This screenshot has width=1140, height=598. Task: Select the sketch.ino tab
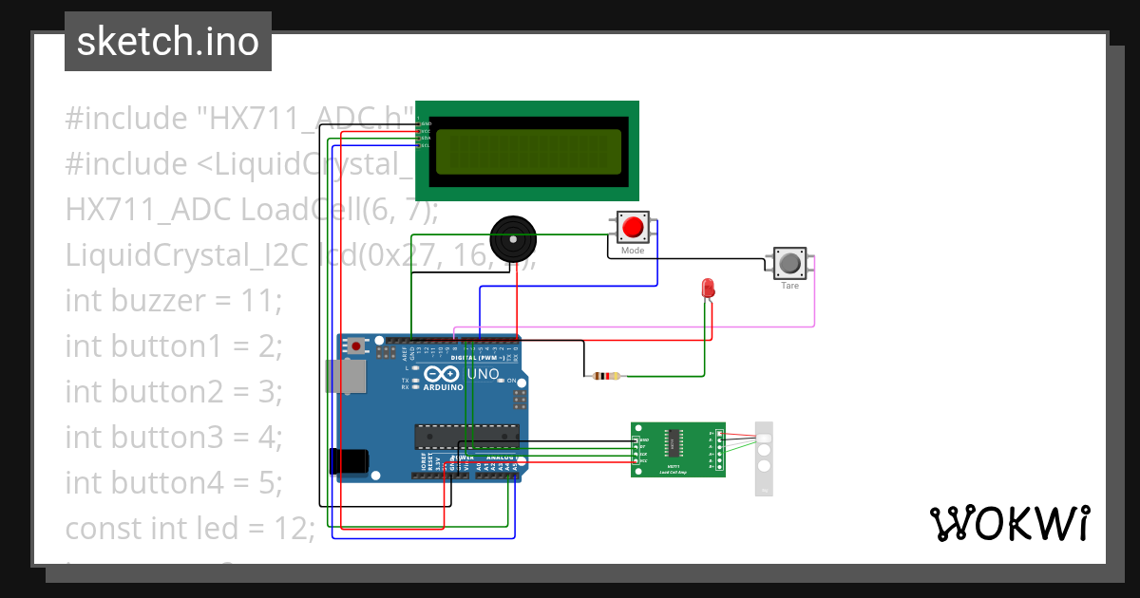pyautogui.click(x=167, y=41)
